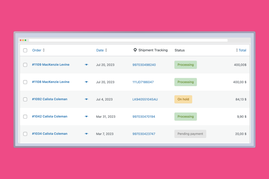Click Processing status of order #1042
This screenshot has width=269, height=179.
[x=186, y=117]
